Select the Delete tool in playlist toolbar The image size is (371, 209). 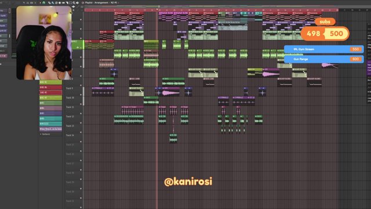(56, 3)
